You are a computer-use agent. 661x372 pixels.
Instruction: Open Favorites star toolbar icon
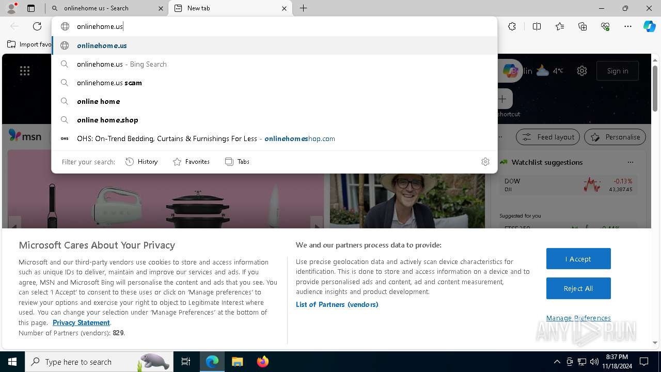[560, 26]
